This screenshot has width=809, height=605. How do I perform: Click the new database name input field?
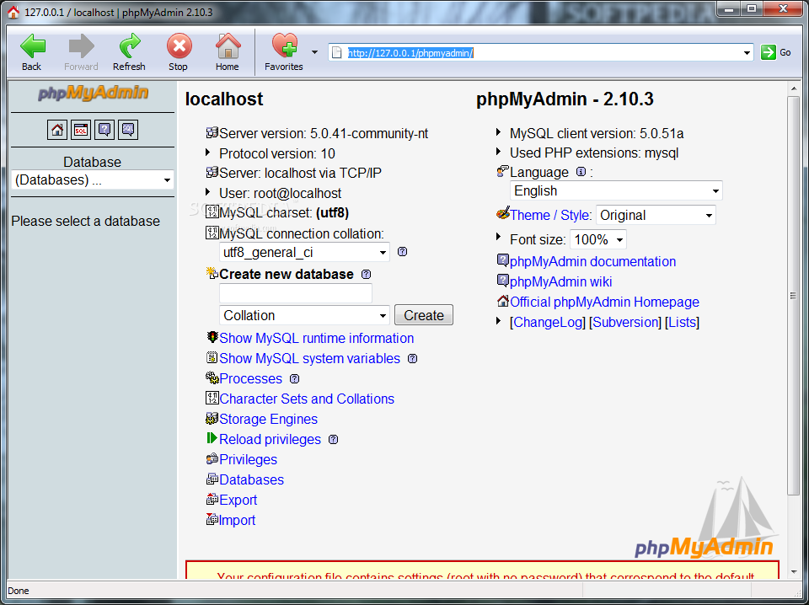(x=296, y=293)
